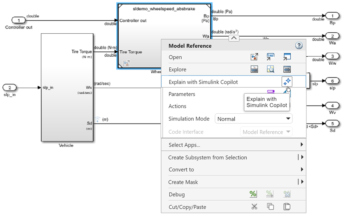Screen dimensions: 342x216
Task: Click the Open in new window icon
Action: click(x=287, y=57)
